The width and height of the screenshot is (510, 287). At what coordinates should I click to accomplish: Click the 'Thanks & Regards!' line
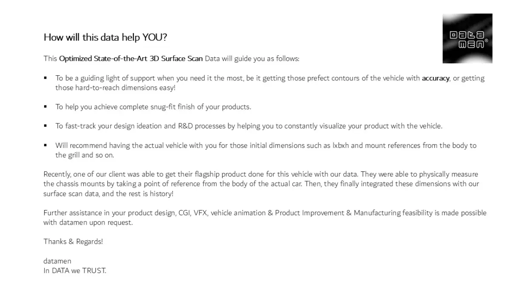73,242
